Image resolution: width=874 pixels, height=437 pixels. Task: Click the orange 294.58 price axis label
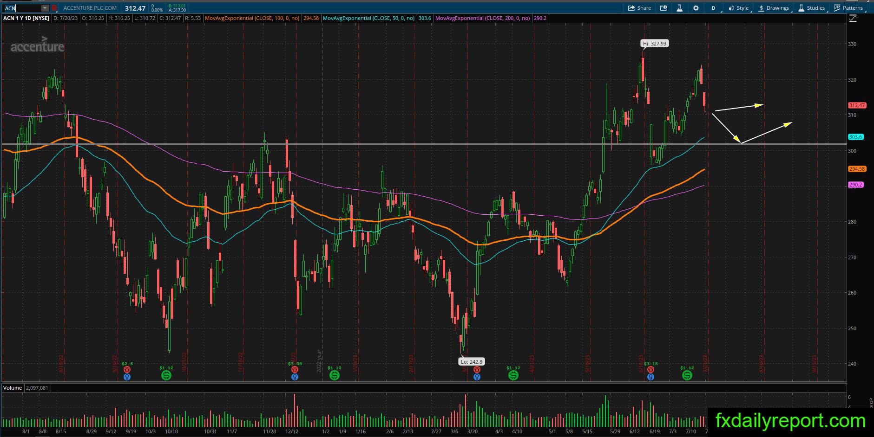pyautogui.click(x=857, y=169)
